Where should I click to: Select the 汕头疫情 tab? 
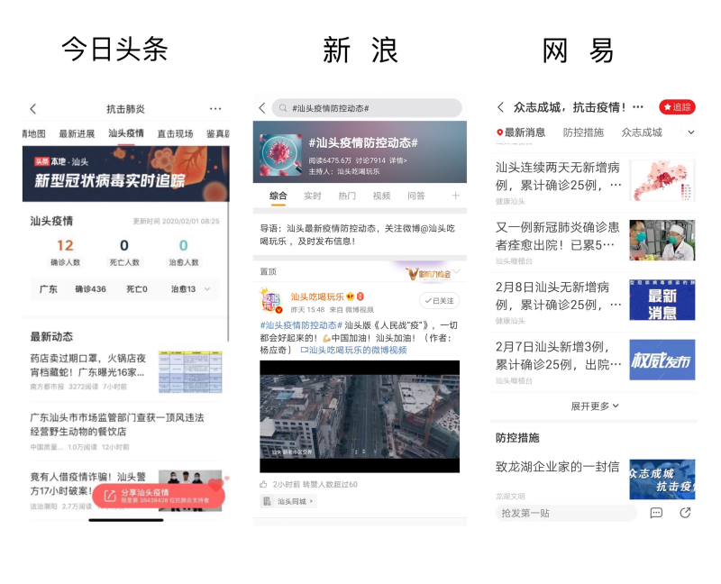[x=126, y=133]
